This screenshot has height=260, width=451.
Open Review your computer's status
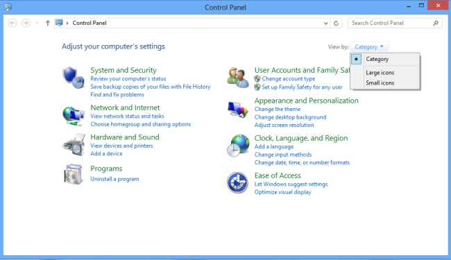point(128,79)
